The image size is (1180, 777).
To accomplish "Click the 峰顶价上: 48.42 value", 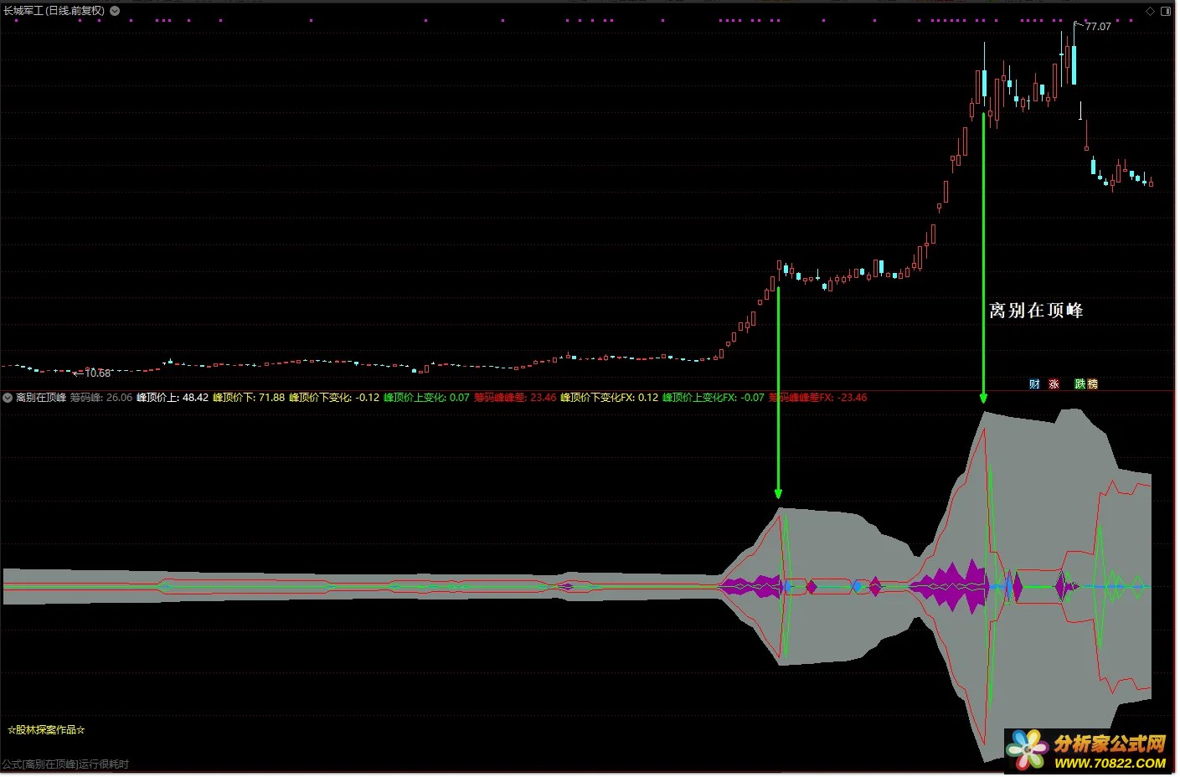I will (x=173, y=398).
